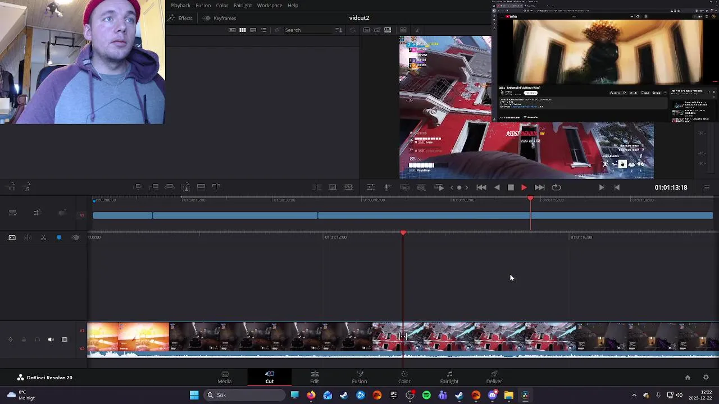This screenshot has height=404, width=719.
Task: Switch to the Deliver page
Action: (494, 377)
